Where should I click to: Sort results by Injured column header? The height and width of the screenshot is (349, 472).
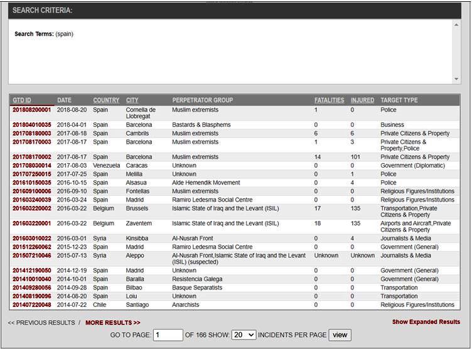362,100
